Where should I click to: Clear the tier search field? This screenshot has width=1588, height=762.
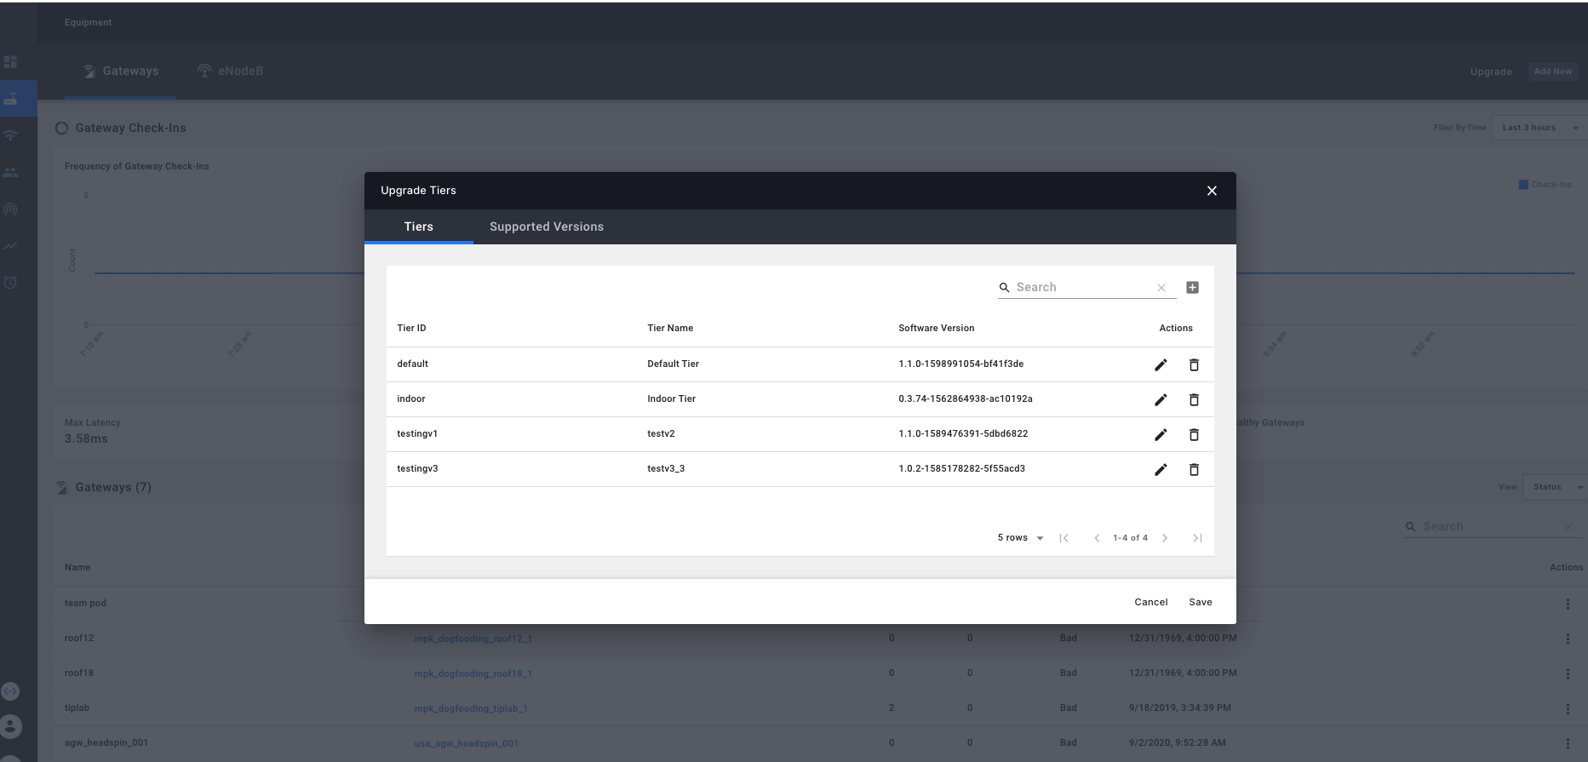[x=1161, y=288]
